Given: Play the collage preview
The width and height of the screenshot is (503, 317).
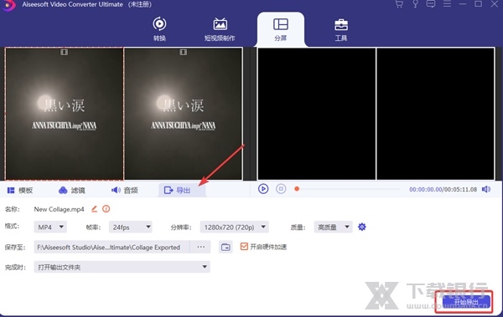Looking at the screenshot, I should tap(263, 189).
